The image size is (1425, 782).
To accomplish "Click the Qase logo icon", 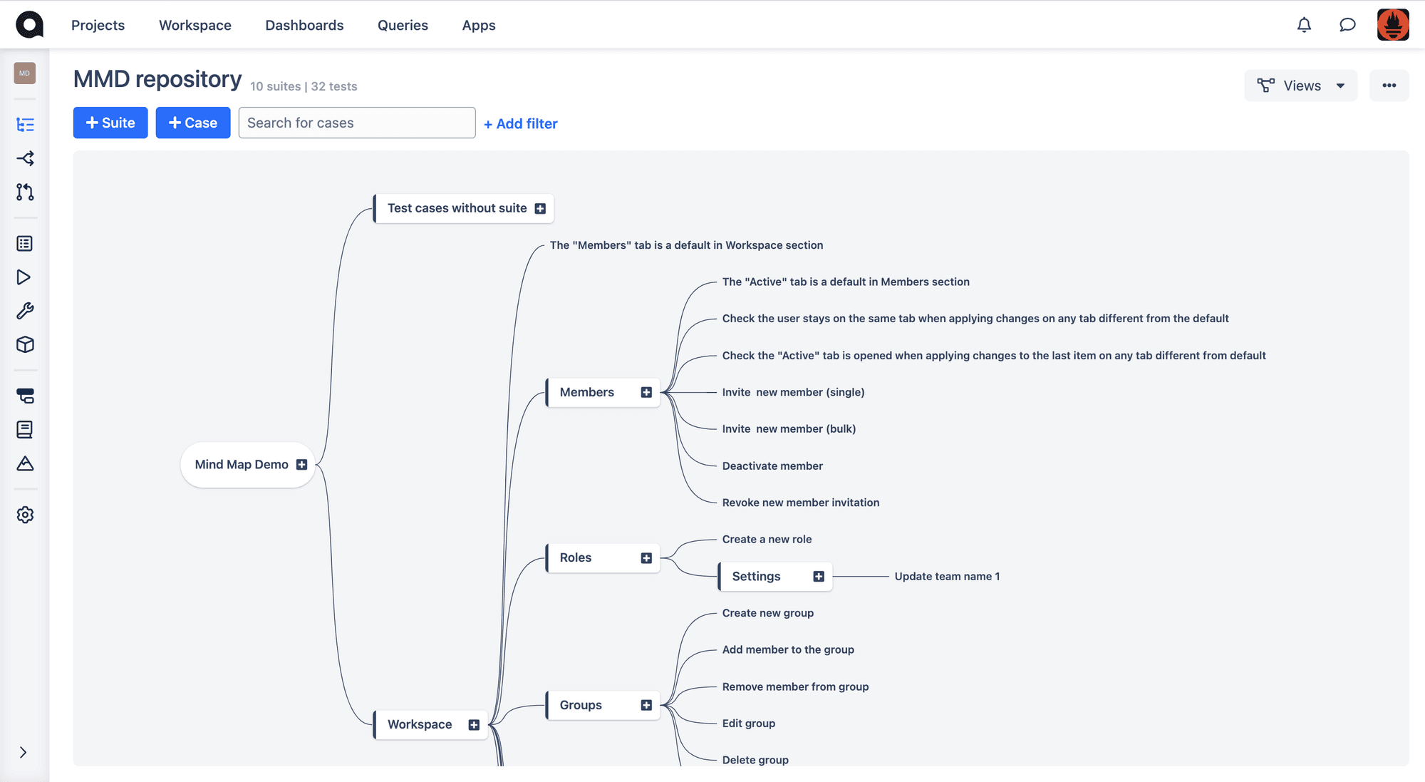I will coord(29,25).
